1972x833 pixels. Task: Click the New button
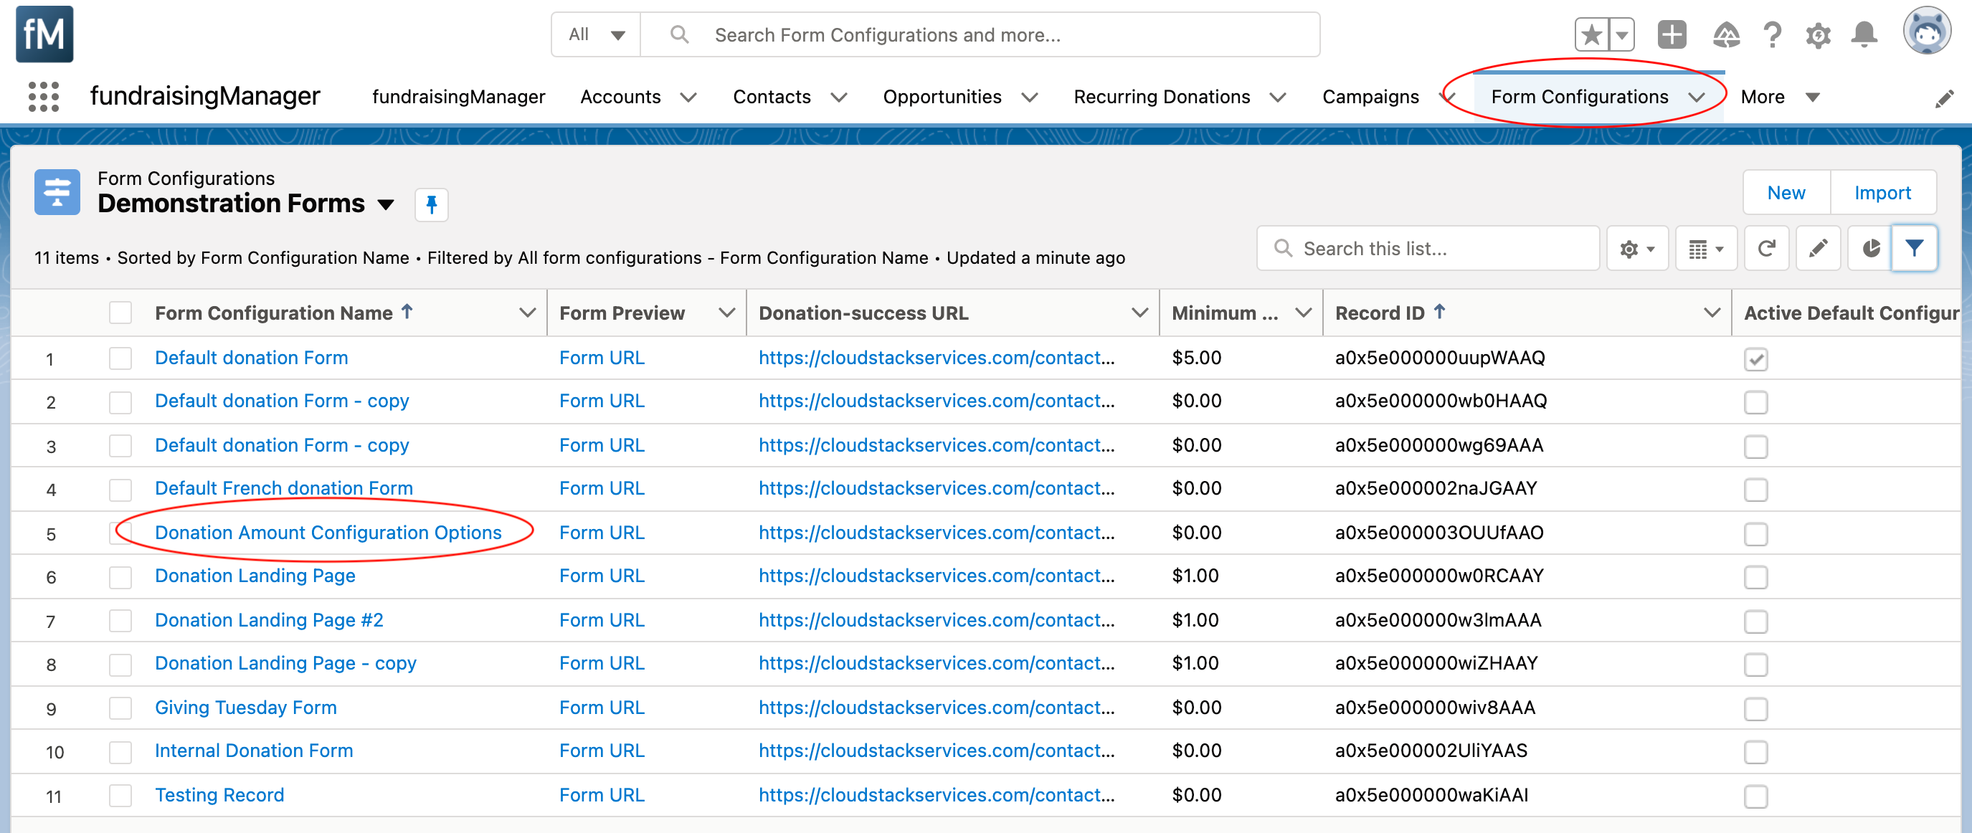(x=1786, y=193)
